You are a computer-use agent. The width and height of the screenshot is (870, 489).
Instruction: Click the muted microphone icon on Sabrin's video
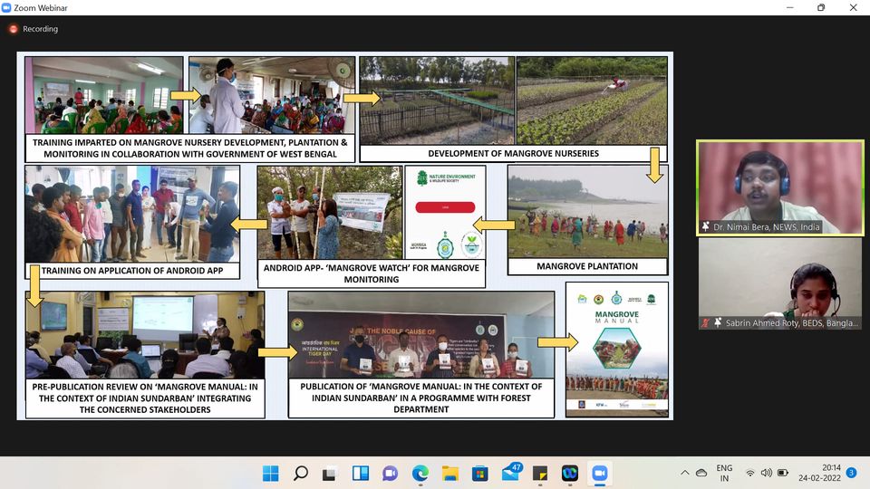(x=705, y=322)
